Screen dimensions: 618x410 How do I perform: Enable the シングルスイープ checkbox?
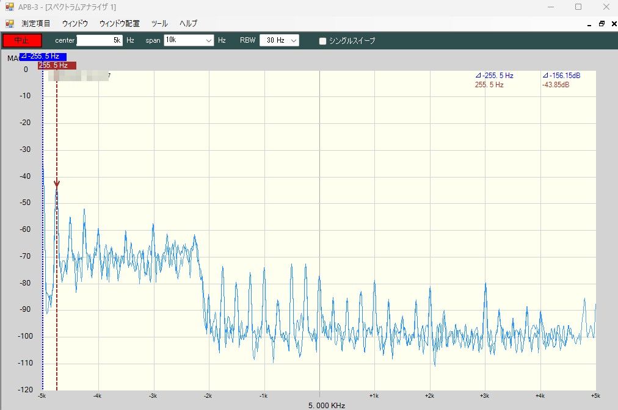click(x=323, y=41)
